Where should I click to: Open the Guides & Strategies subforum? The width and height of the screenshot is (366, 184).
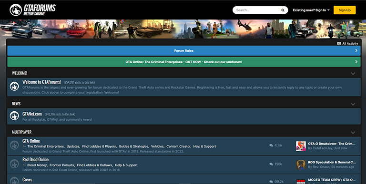[133, 146]
